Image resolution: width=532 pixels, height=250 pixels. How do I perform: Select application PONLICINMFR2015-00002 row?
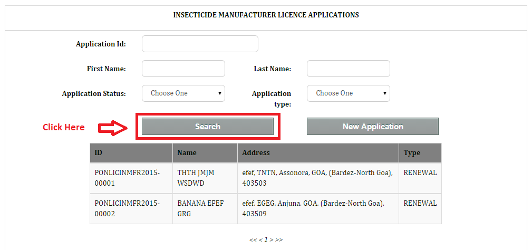[127, 208]
